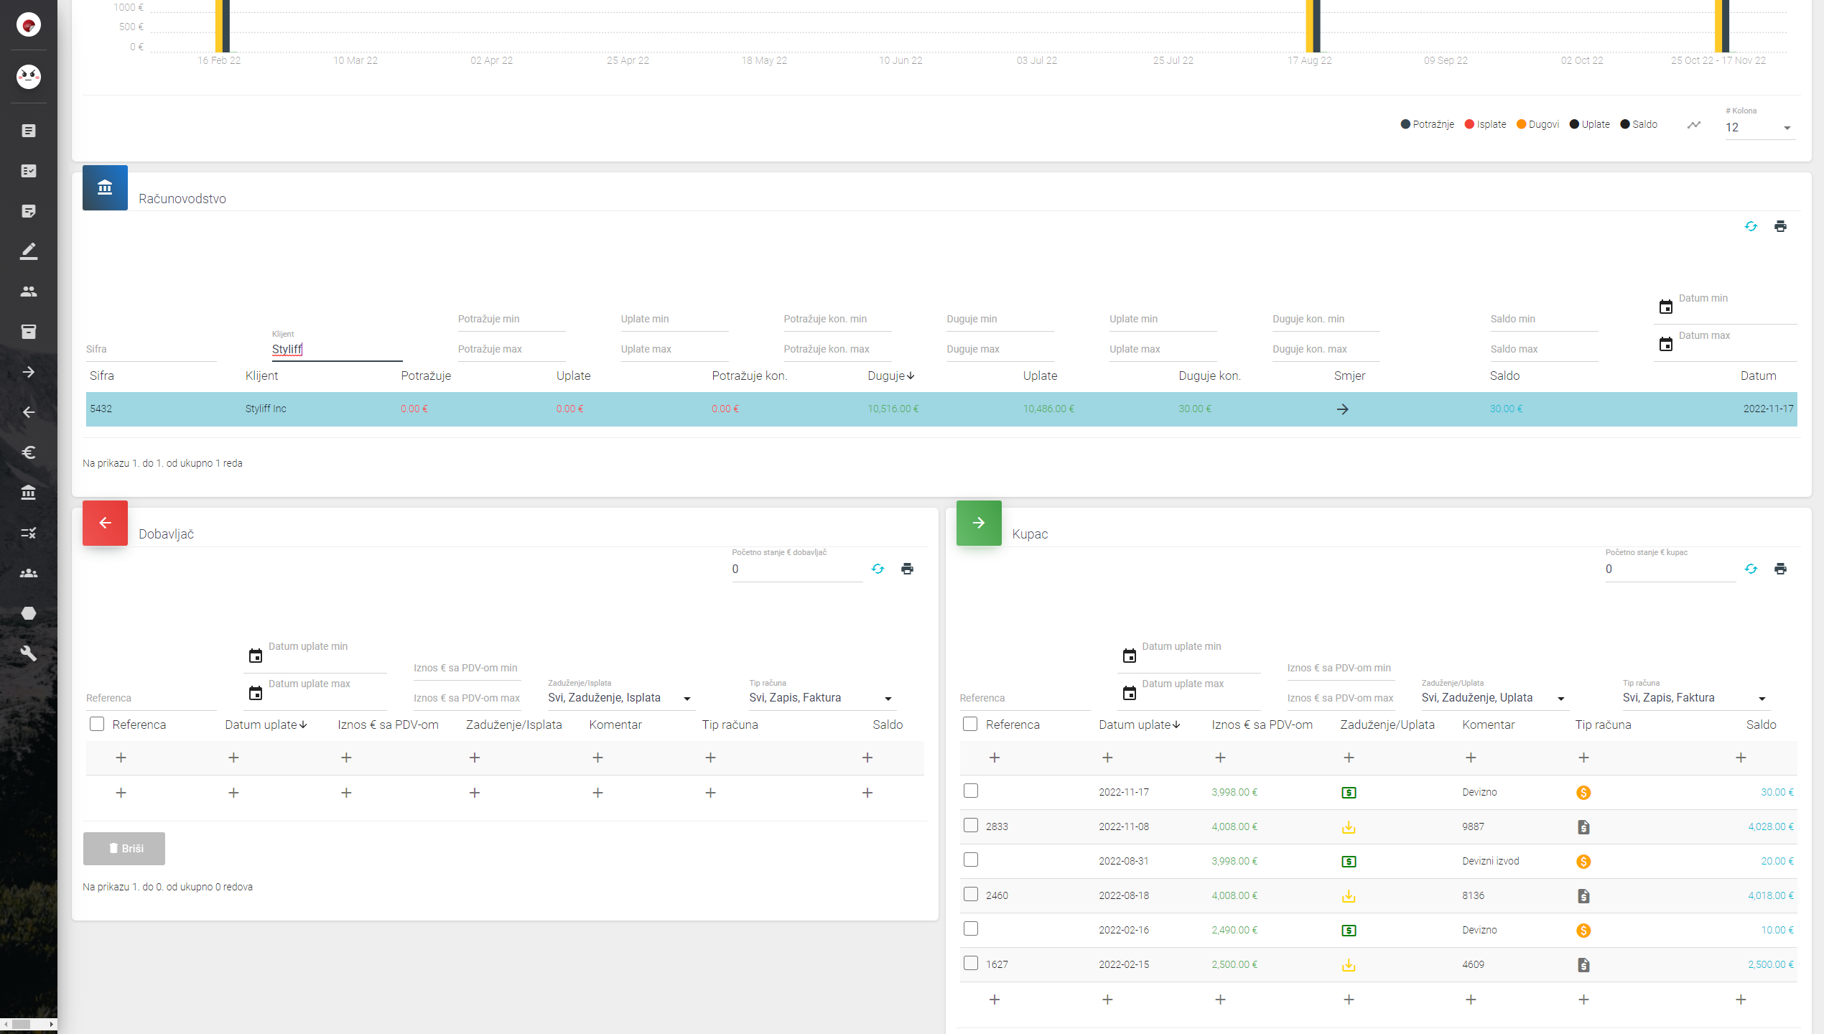This screenshot has height=1034, width=1824.
Task: Open the # Kolona dropdown
Action: 1759,128
